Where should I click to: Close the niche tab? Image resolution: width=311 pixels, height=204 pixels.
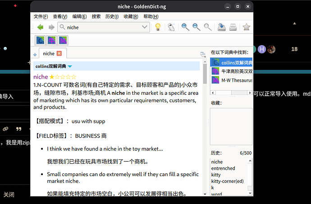tap(59, 53)
